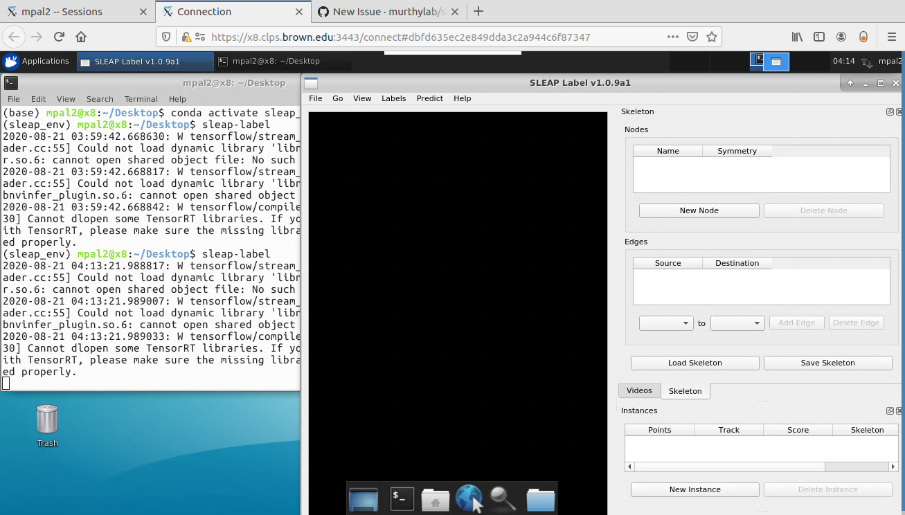Bookmark this page with the star
905x515 pixels.
(x=711, y=37)
